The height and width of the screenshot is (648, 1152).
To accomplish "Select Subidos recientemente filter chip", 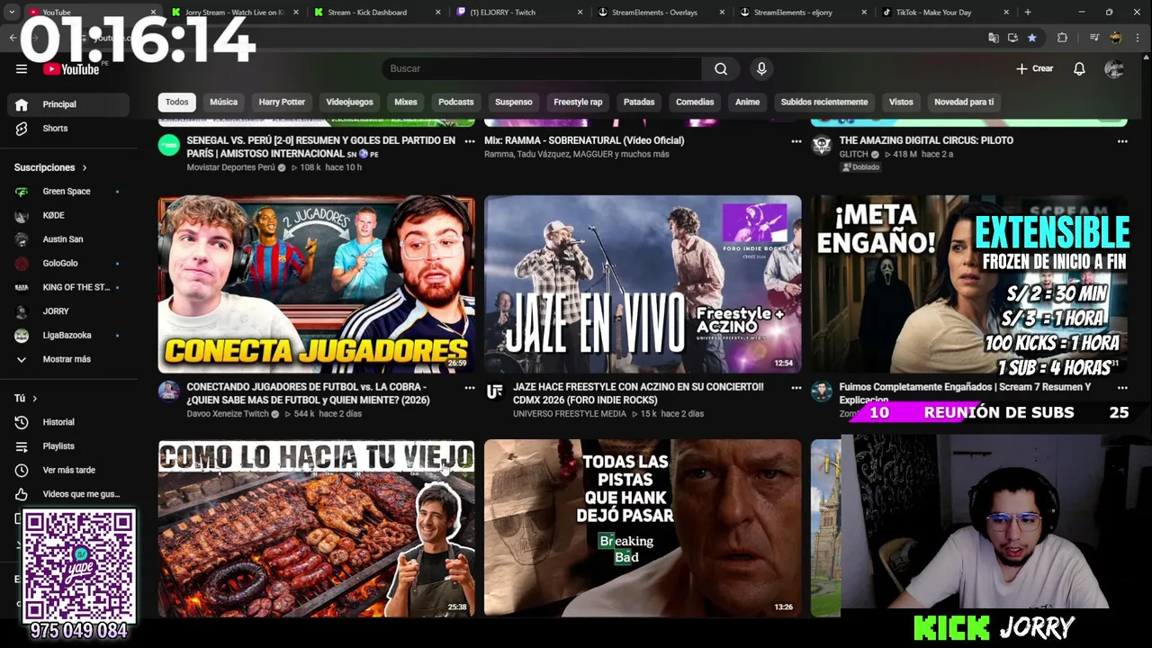I will click(824, 102).
